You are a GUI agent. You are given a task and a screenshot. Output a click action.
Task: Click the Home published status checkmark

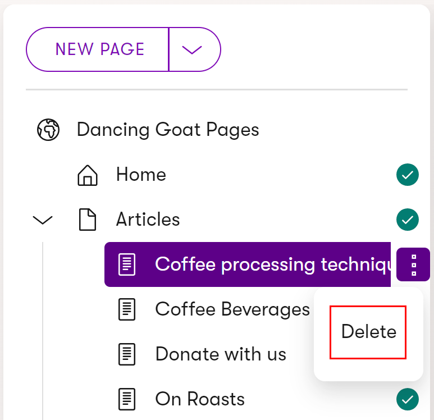tap(408, 175)
